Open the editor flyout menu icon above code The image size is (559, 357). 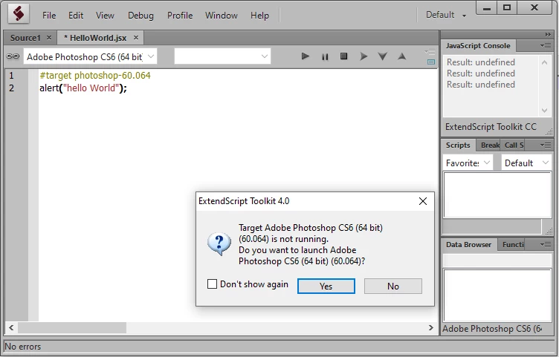(x=430, y=52)
